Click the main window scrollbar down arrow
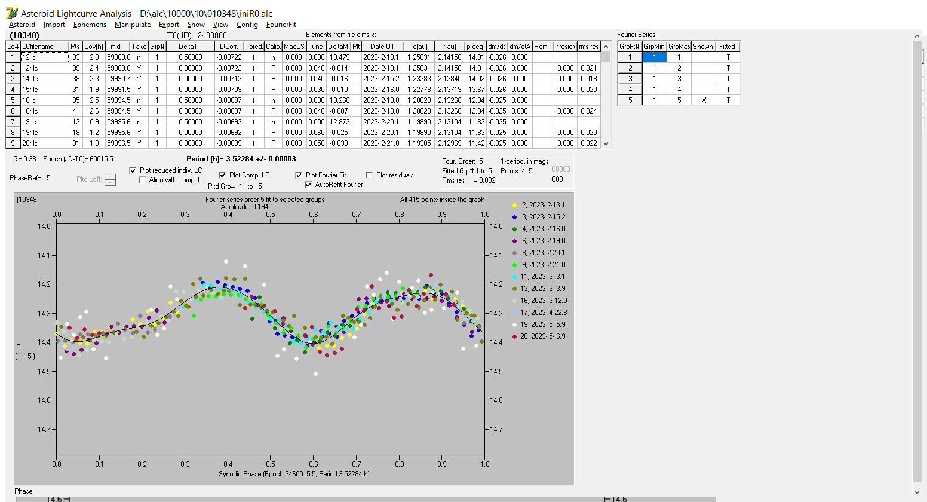 (x=917, y=492)
